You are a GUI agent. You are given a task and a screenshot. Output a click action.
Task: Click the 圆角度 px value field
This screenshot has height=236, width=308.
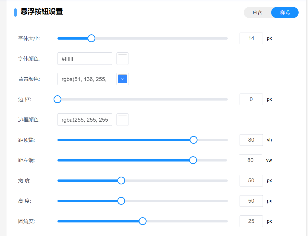[x=251, y=221]
